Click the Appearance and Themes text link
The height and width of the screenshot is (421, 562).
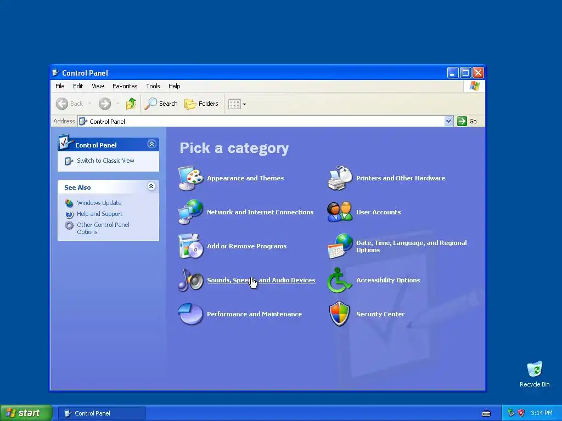click(245, 178)
